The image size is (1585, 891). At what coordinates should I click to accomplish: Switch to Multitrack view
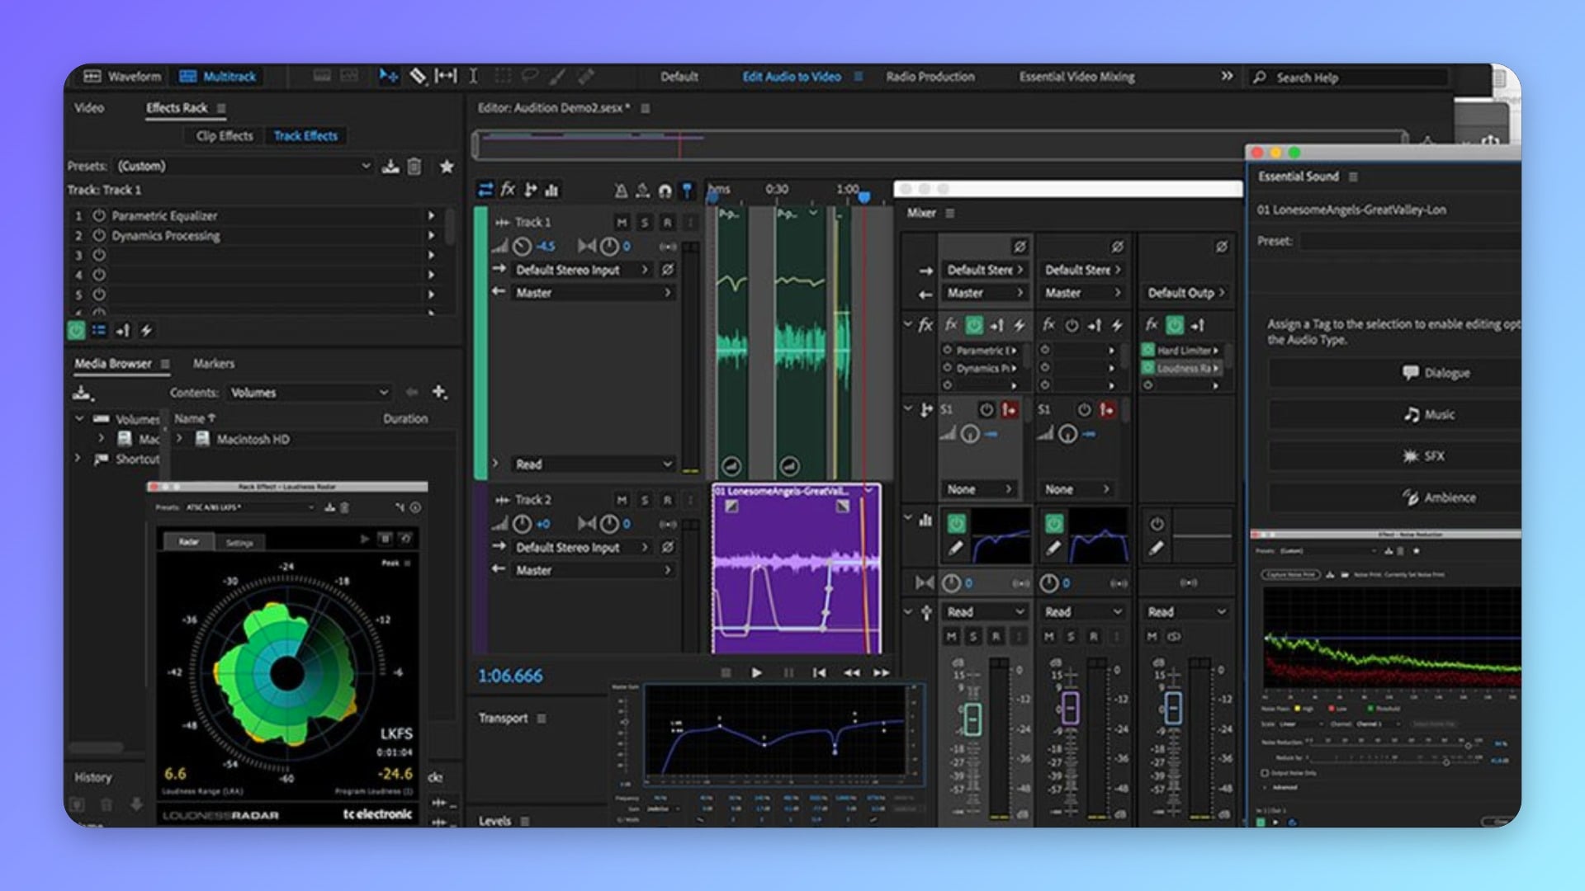tap(218, 77)
